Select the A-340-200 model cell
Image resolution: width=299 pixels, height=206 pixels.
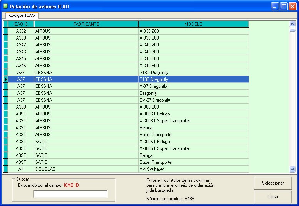pyautogui.click(x=194, y=45)
